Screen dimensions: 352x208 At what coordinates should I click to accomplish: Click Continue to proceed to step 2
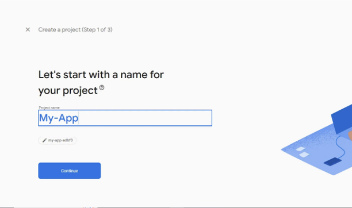pos(70,171)
